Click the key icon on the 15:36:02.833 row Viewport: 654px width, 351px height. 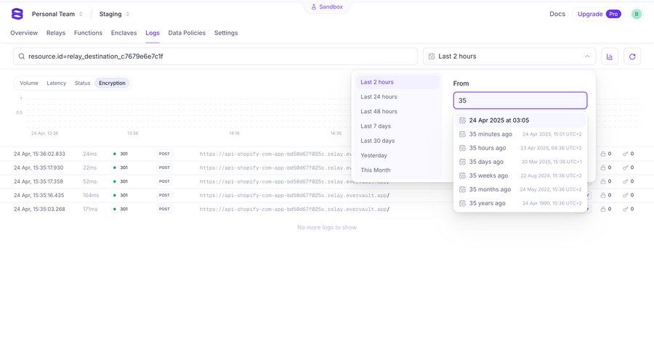click(x=625, y=154)
